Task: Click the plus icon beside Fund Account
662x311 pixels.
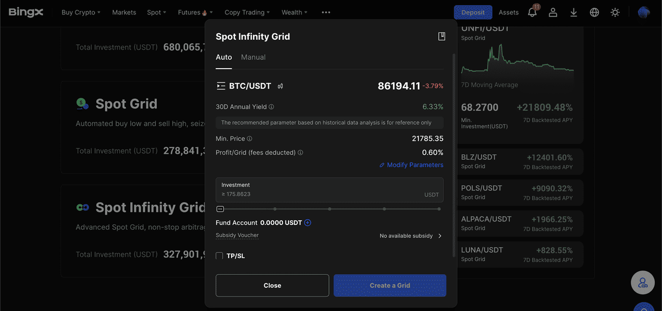Action: pyautogui.click(x=308, y=223)
